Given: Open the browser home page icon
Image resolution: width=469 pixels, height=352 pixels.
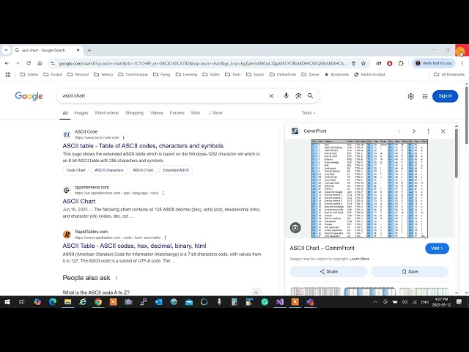Looking at the screenshot, I should [40, 64].
